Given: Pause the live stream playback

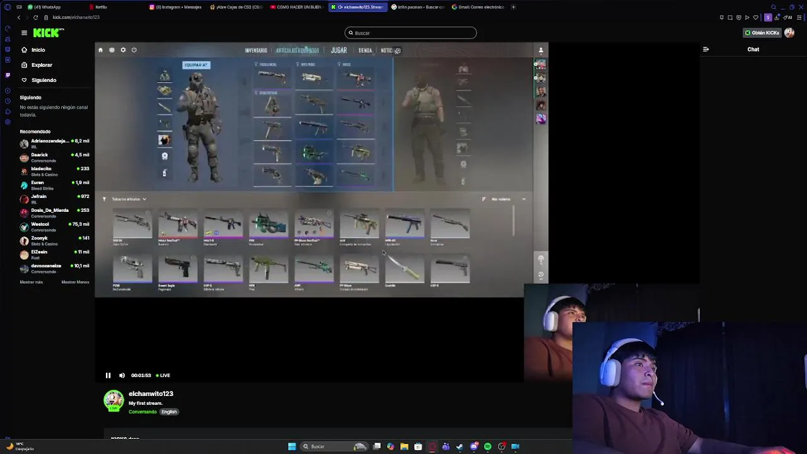Looking at the screenshot, I should (108, 375).
